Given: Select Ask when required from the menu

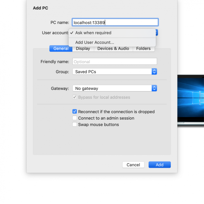Looking at the screenshot, I should 93,33.
